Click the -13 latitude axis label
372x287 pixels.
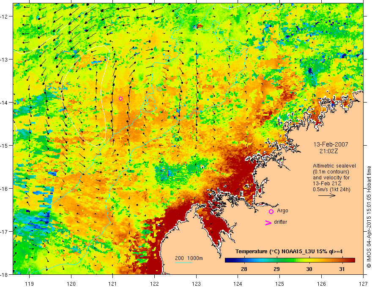[x=5, y=60]
